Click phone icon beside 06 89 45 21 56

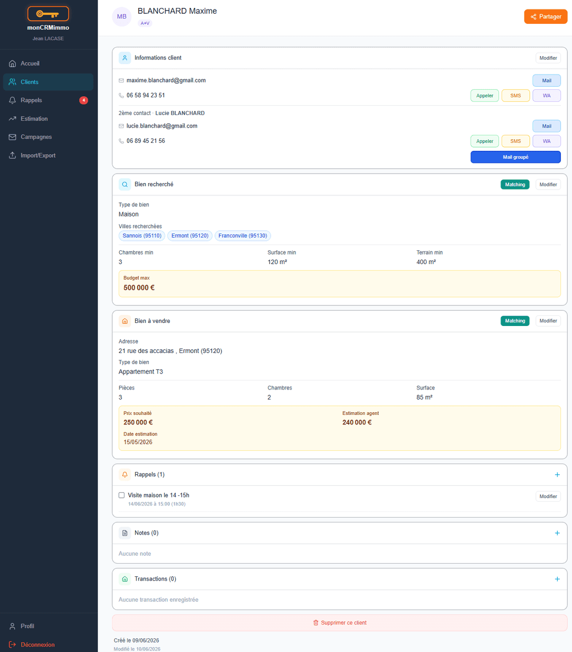pyautogui.click(x=121, y=141)
